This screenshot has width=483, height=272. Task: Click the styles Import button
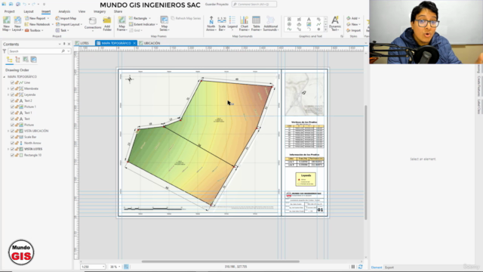point(353,30)
